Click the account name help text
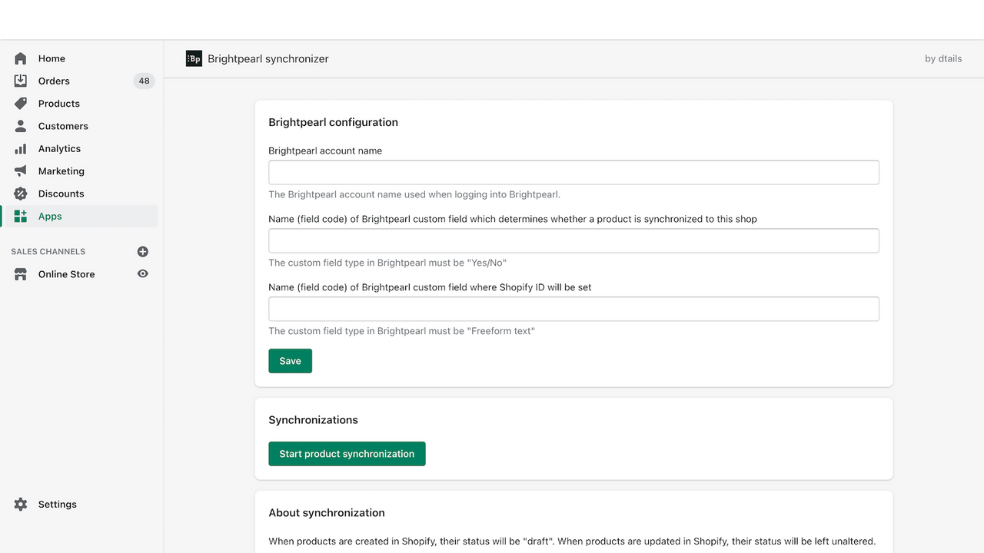Viewport: 984px width, 553px height. (414, 194)
